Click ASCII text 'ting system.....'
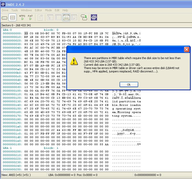192x179 pixels. 126,116
